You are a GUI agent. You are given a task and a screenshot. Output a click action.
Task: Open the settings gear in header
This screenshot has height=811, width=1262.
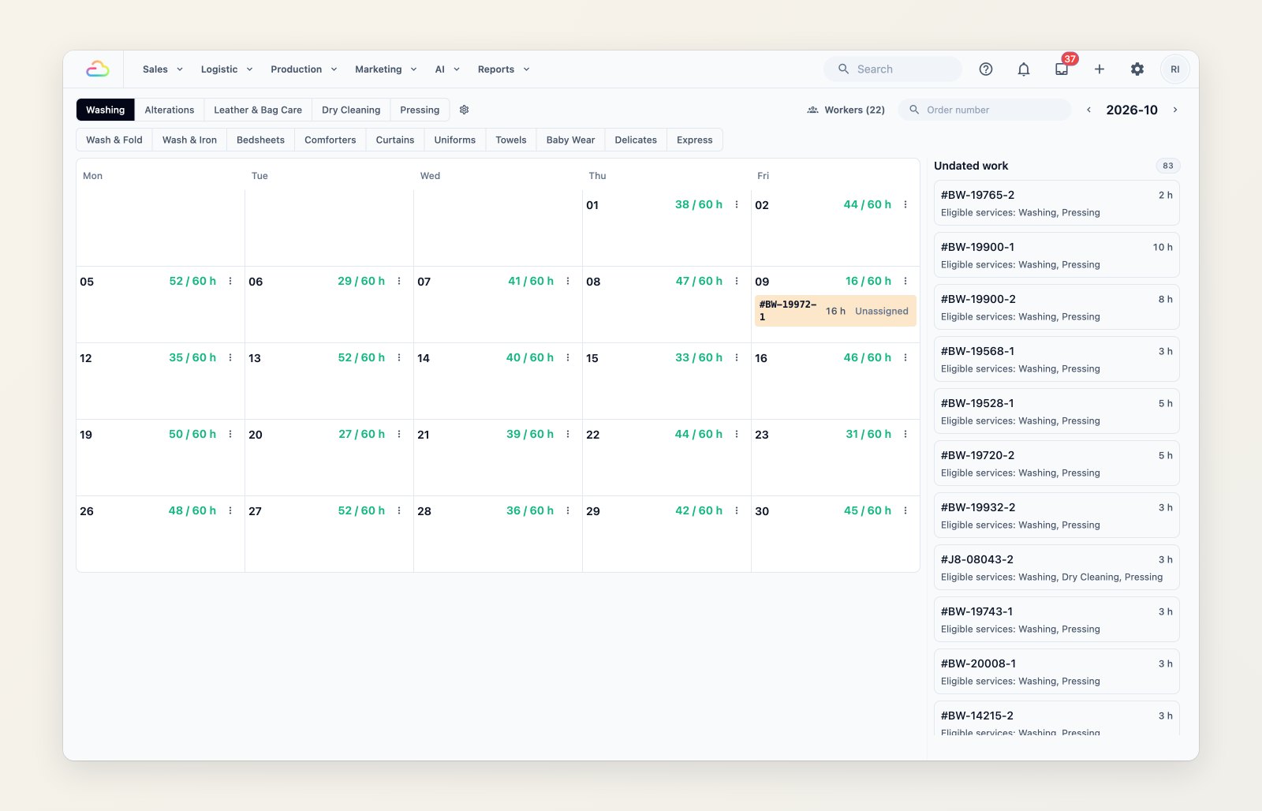1137,69
